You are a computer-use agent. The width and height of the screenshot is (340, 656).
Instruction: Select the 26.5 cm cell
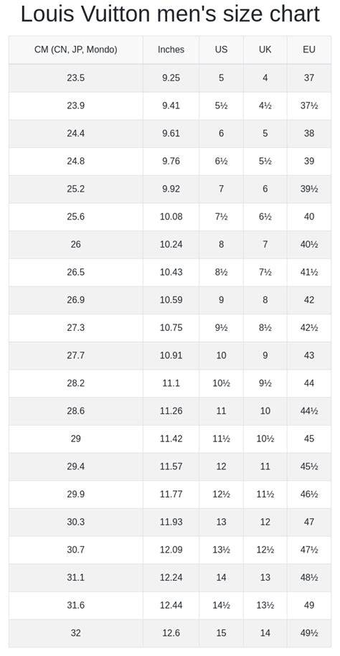tap(76, 272)
